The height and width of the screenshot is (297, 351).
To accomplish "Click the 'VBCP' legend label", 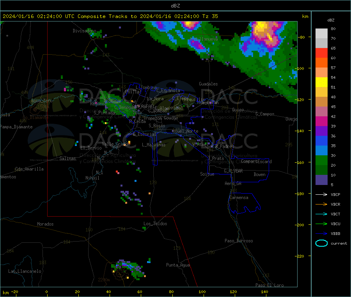I will coord(335,194).
